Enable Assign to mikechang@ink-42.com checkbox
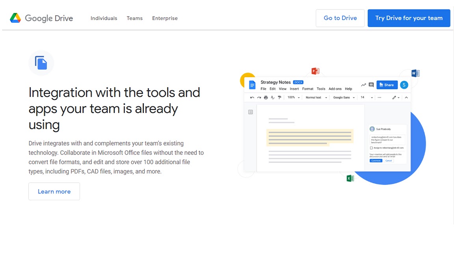This screenshot has width=454, height=255. pos(372,148)
